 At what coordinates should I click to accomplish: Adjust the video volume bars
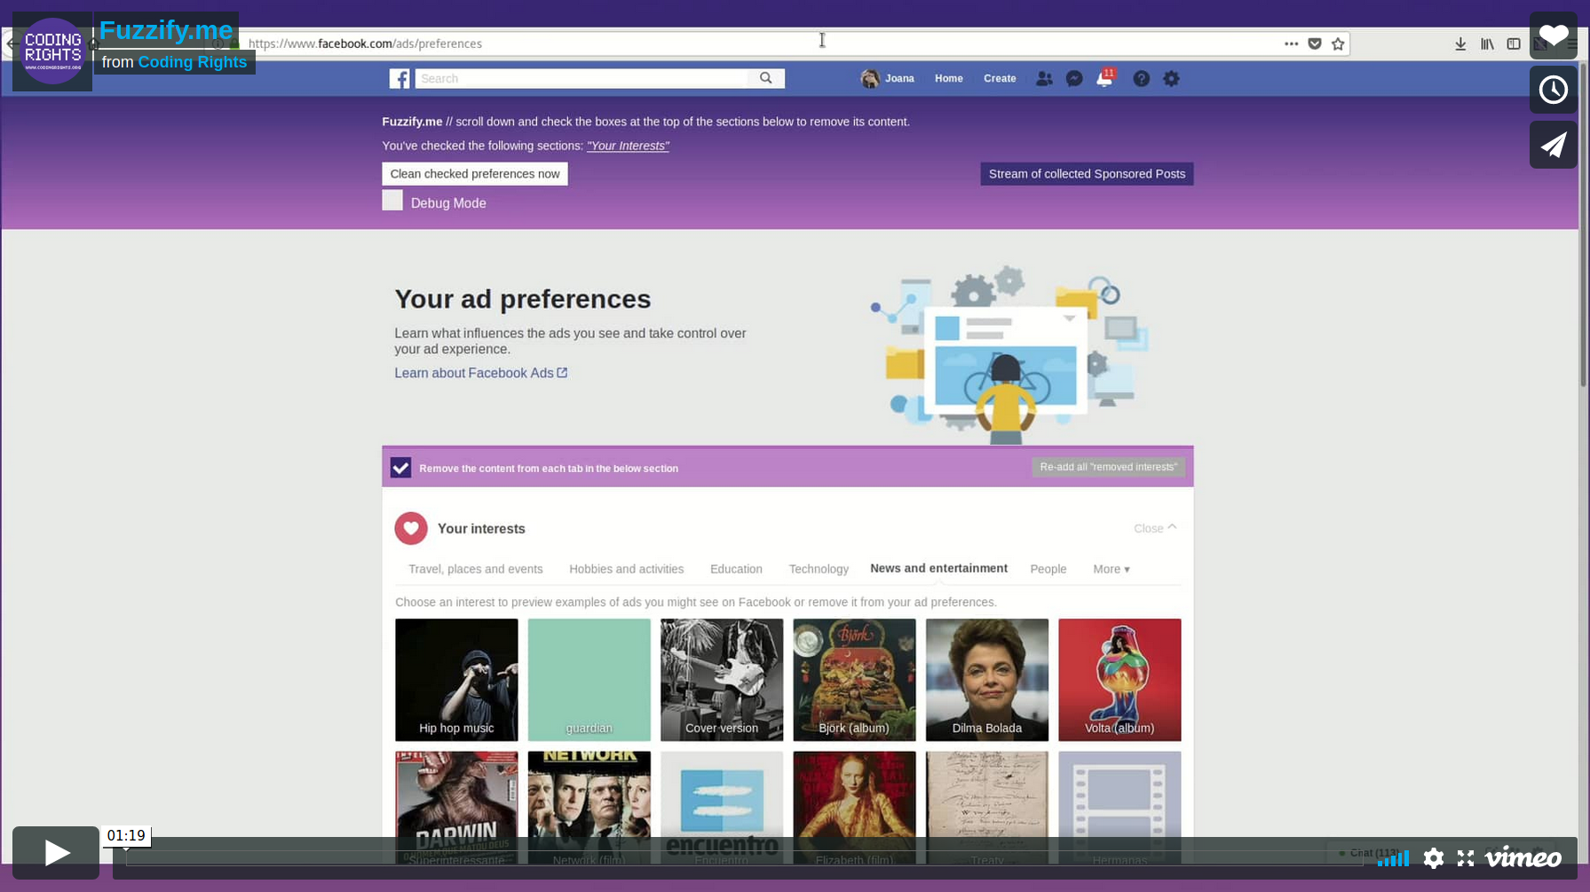click(1393, 858)
